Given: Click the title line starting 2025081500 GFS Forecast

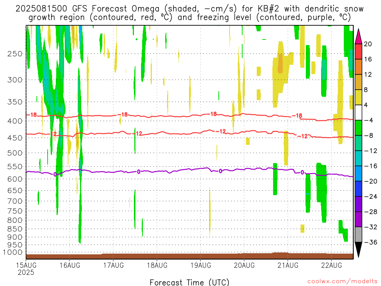Looking at the screenshot, I should [x=189, y=9].
